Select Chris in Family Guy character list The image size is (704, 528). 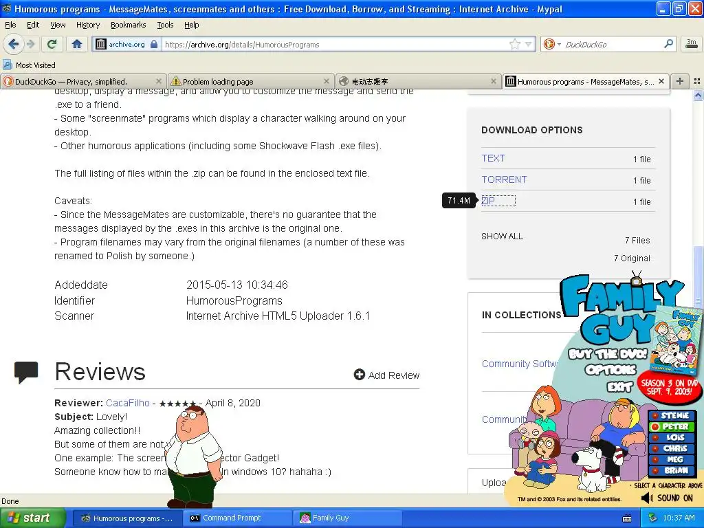pos(672,448)
